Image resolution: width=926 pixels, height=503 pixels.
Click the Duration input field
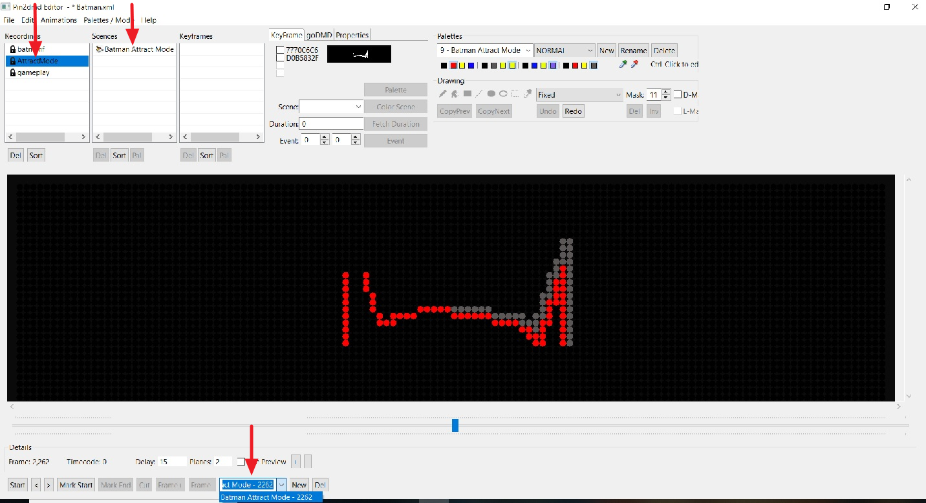coord(332,123)
